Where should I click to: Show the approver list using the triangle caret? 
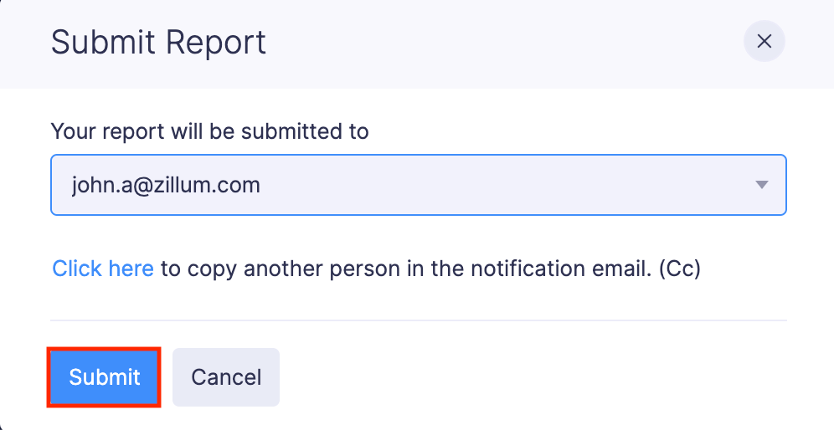point(761,185)
